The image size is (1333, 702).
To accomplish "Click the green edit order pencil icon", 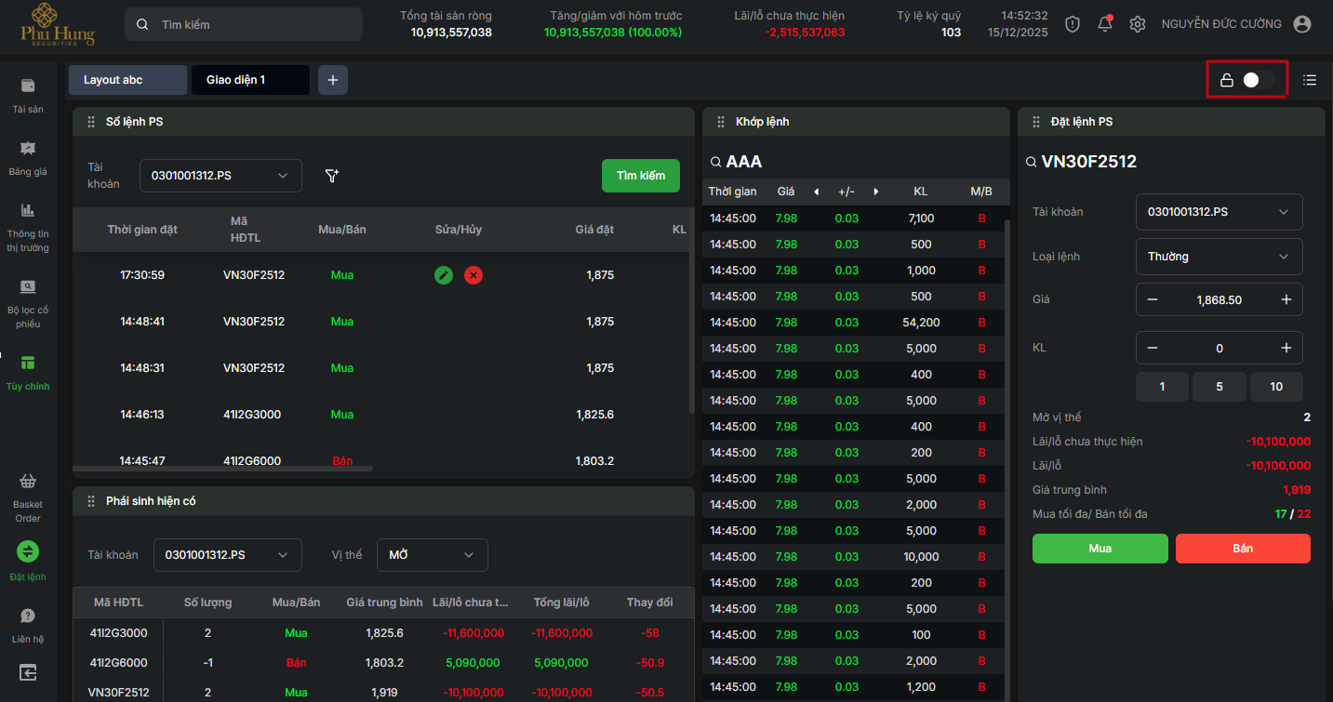I will [x=444, y=275].
